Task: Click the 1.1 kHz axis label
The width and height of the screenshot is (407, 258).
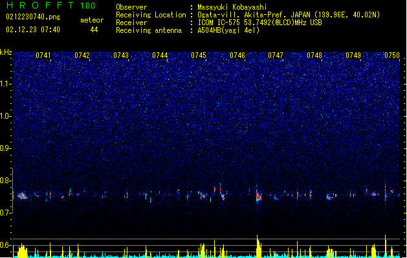Action: [5, 84]
